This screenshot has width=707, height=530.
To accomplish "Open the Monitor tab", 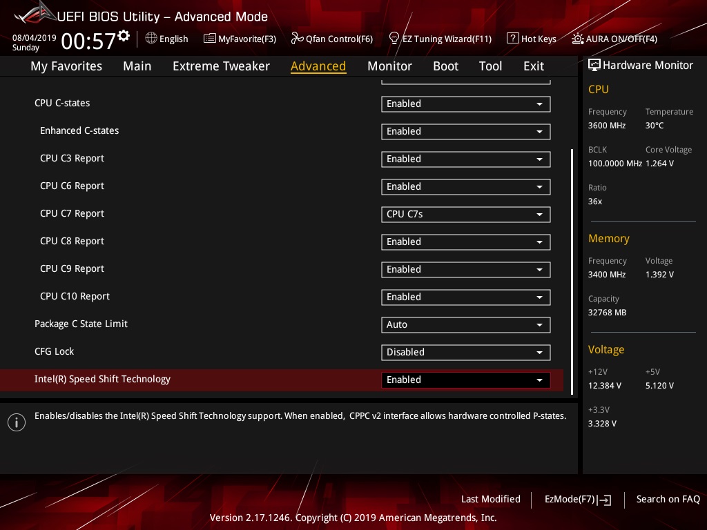I will [x=389, y=66].
